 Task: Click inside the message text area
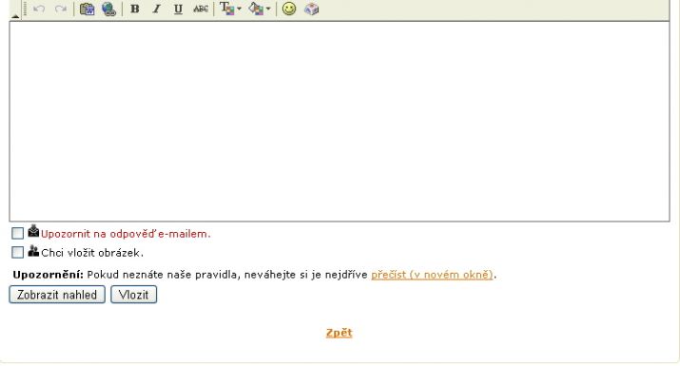point(340,122)
